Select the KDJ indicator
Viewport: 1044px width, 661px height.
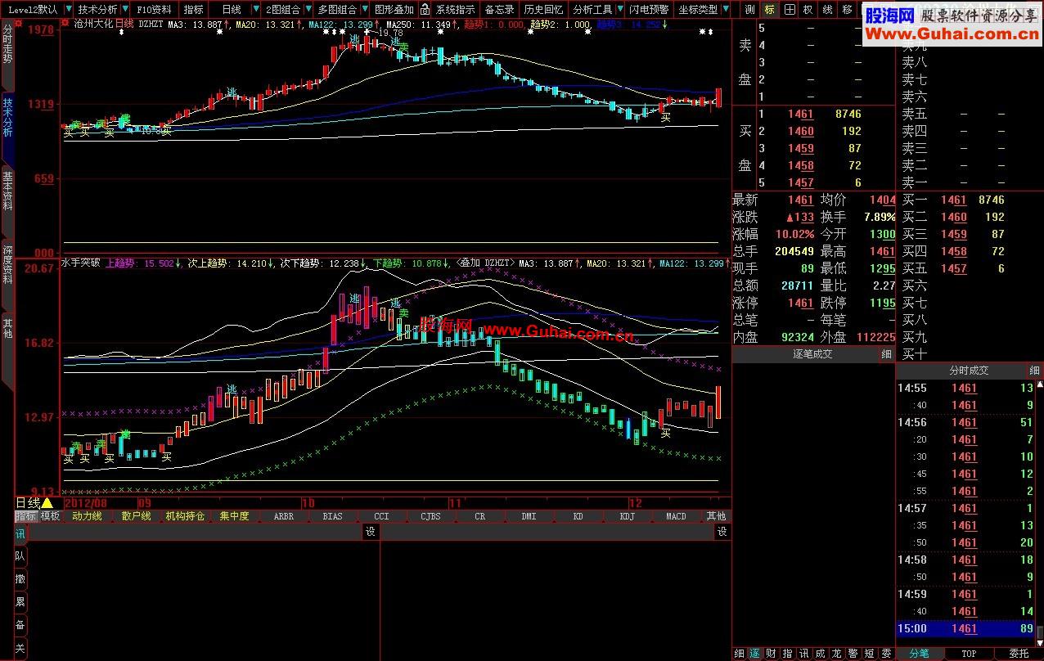pos(628,516)
